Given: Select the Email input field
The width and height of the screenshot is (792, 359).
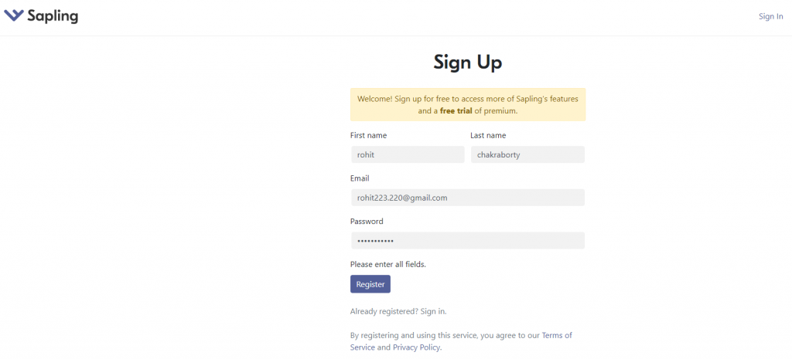Looking at the screenshot, I should (467, 198).
